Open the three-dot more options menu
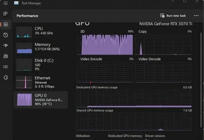204x140 pixels. (196, 16)
